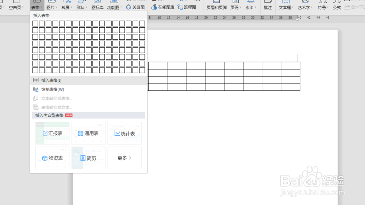Select 插入表格(I) menu entry
The height and width of the screenshot is (205, 365).
(89, 80)
